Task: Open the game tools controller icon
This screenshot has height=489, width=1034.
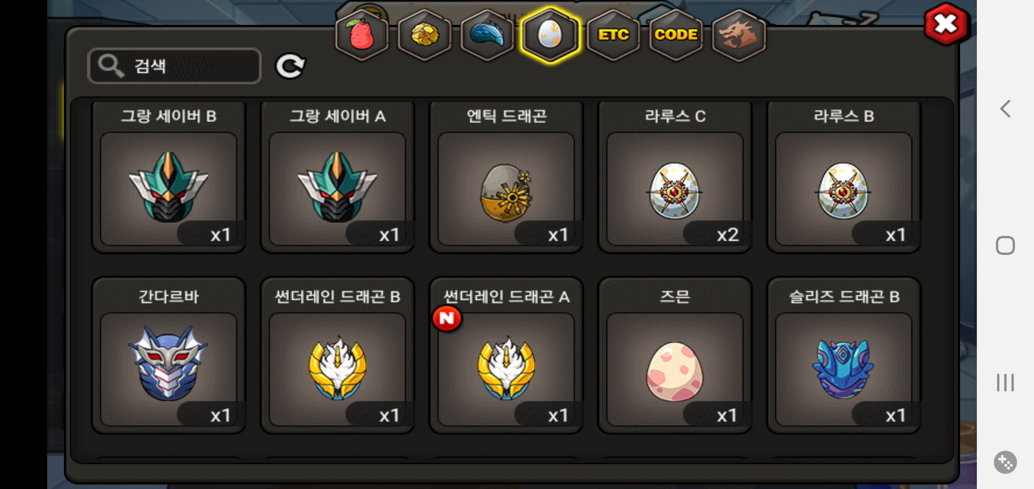Action: 1005,462
